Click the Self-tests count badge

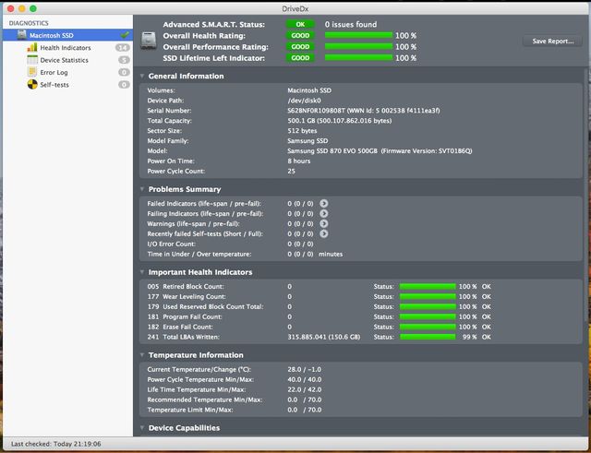click(x=124, y=85)
